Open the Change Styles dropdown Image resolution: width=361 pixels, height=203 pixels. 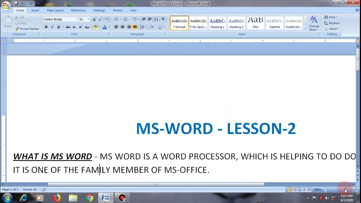pyautogui.click(x=314, y=23)
